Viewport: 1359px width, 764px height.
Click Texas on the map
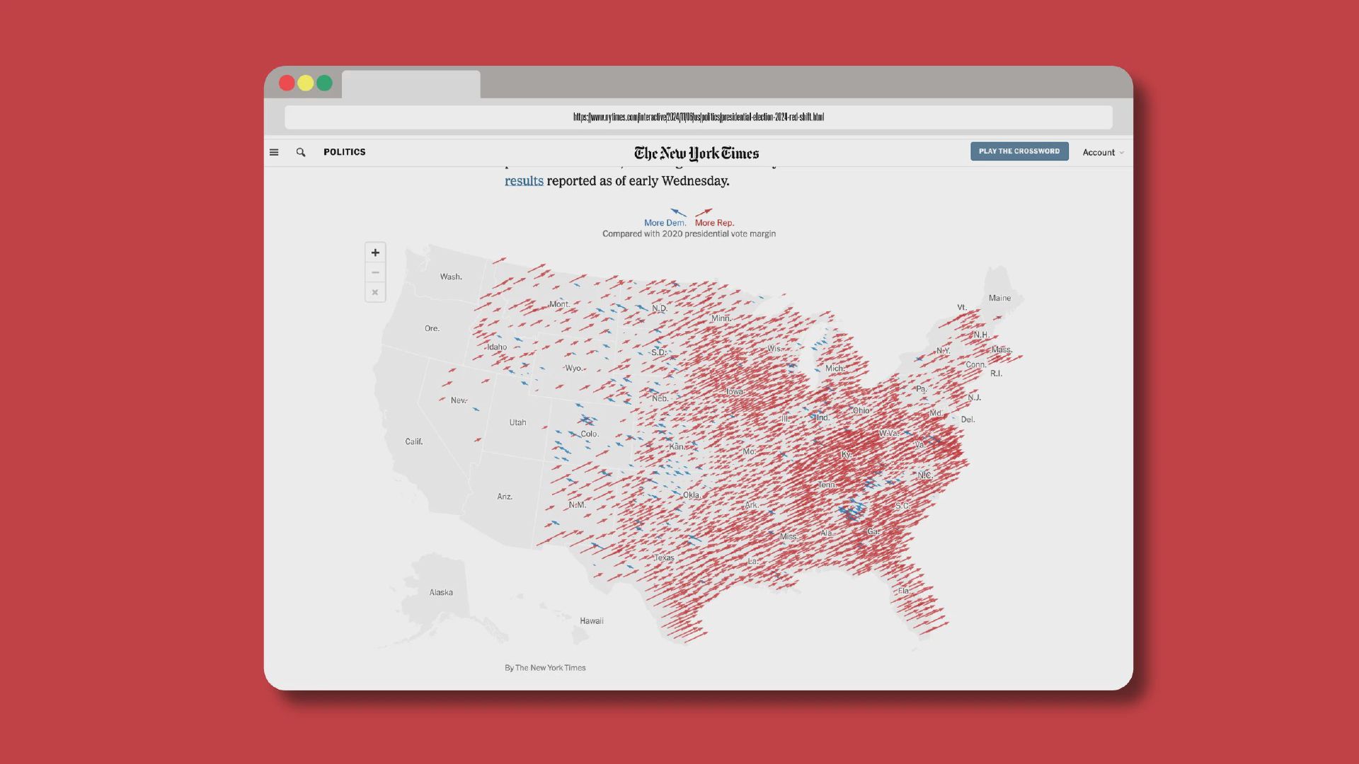pos(664,557)
